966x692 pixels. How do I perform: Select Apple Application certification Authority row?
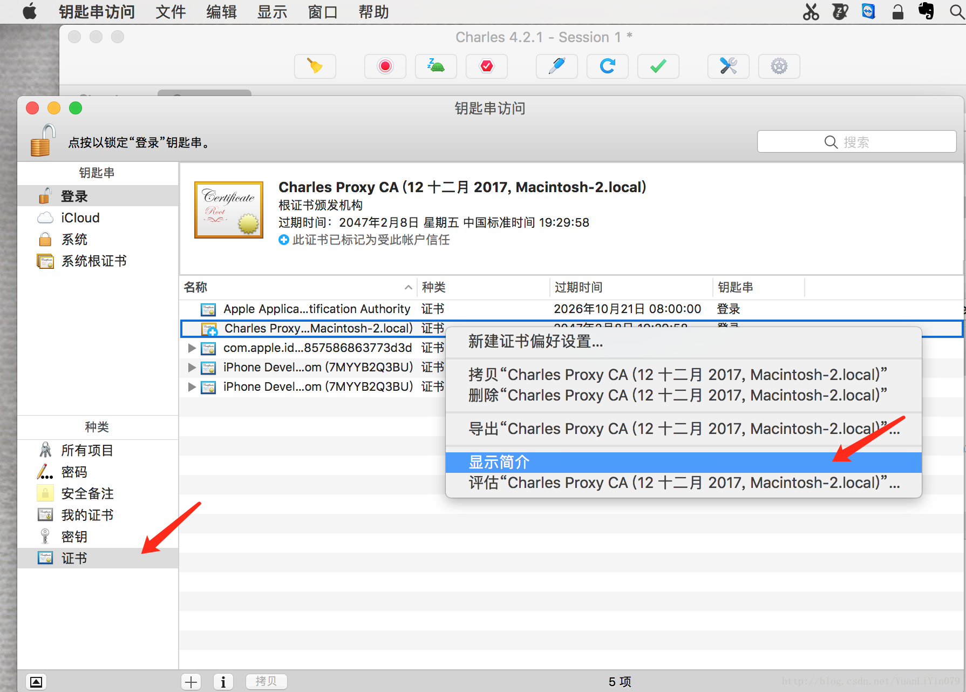click(x=571, y=309)
